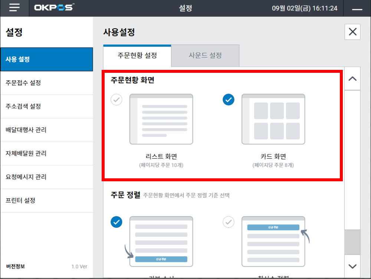Click the 버전정보 label
Screen dimensions: 371x279
16,266
